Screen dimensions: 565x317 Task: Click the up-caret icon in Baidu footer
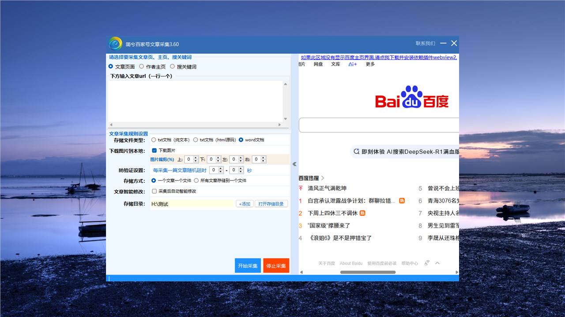pos(437,263)
